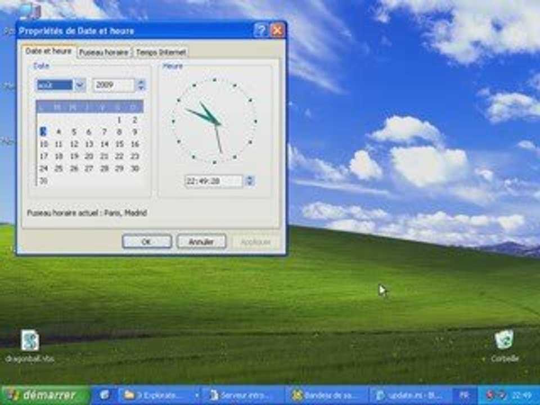Open the dragonball.vbs desktop file

pyautogui.click(x=30, y=345)
